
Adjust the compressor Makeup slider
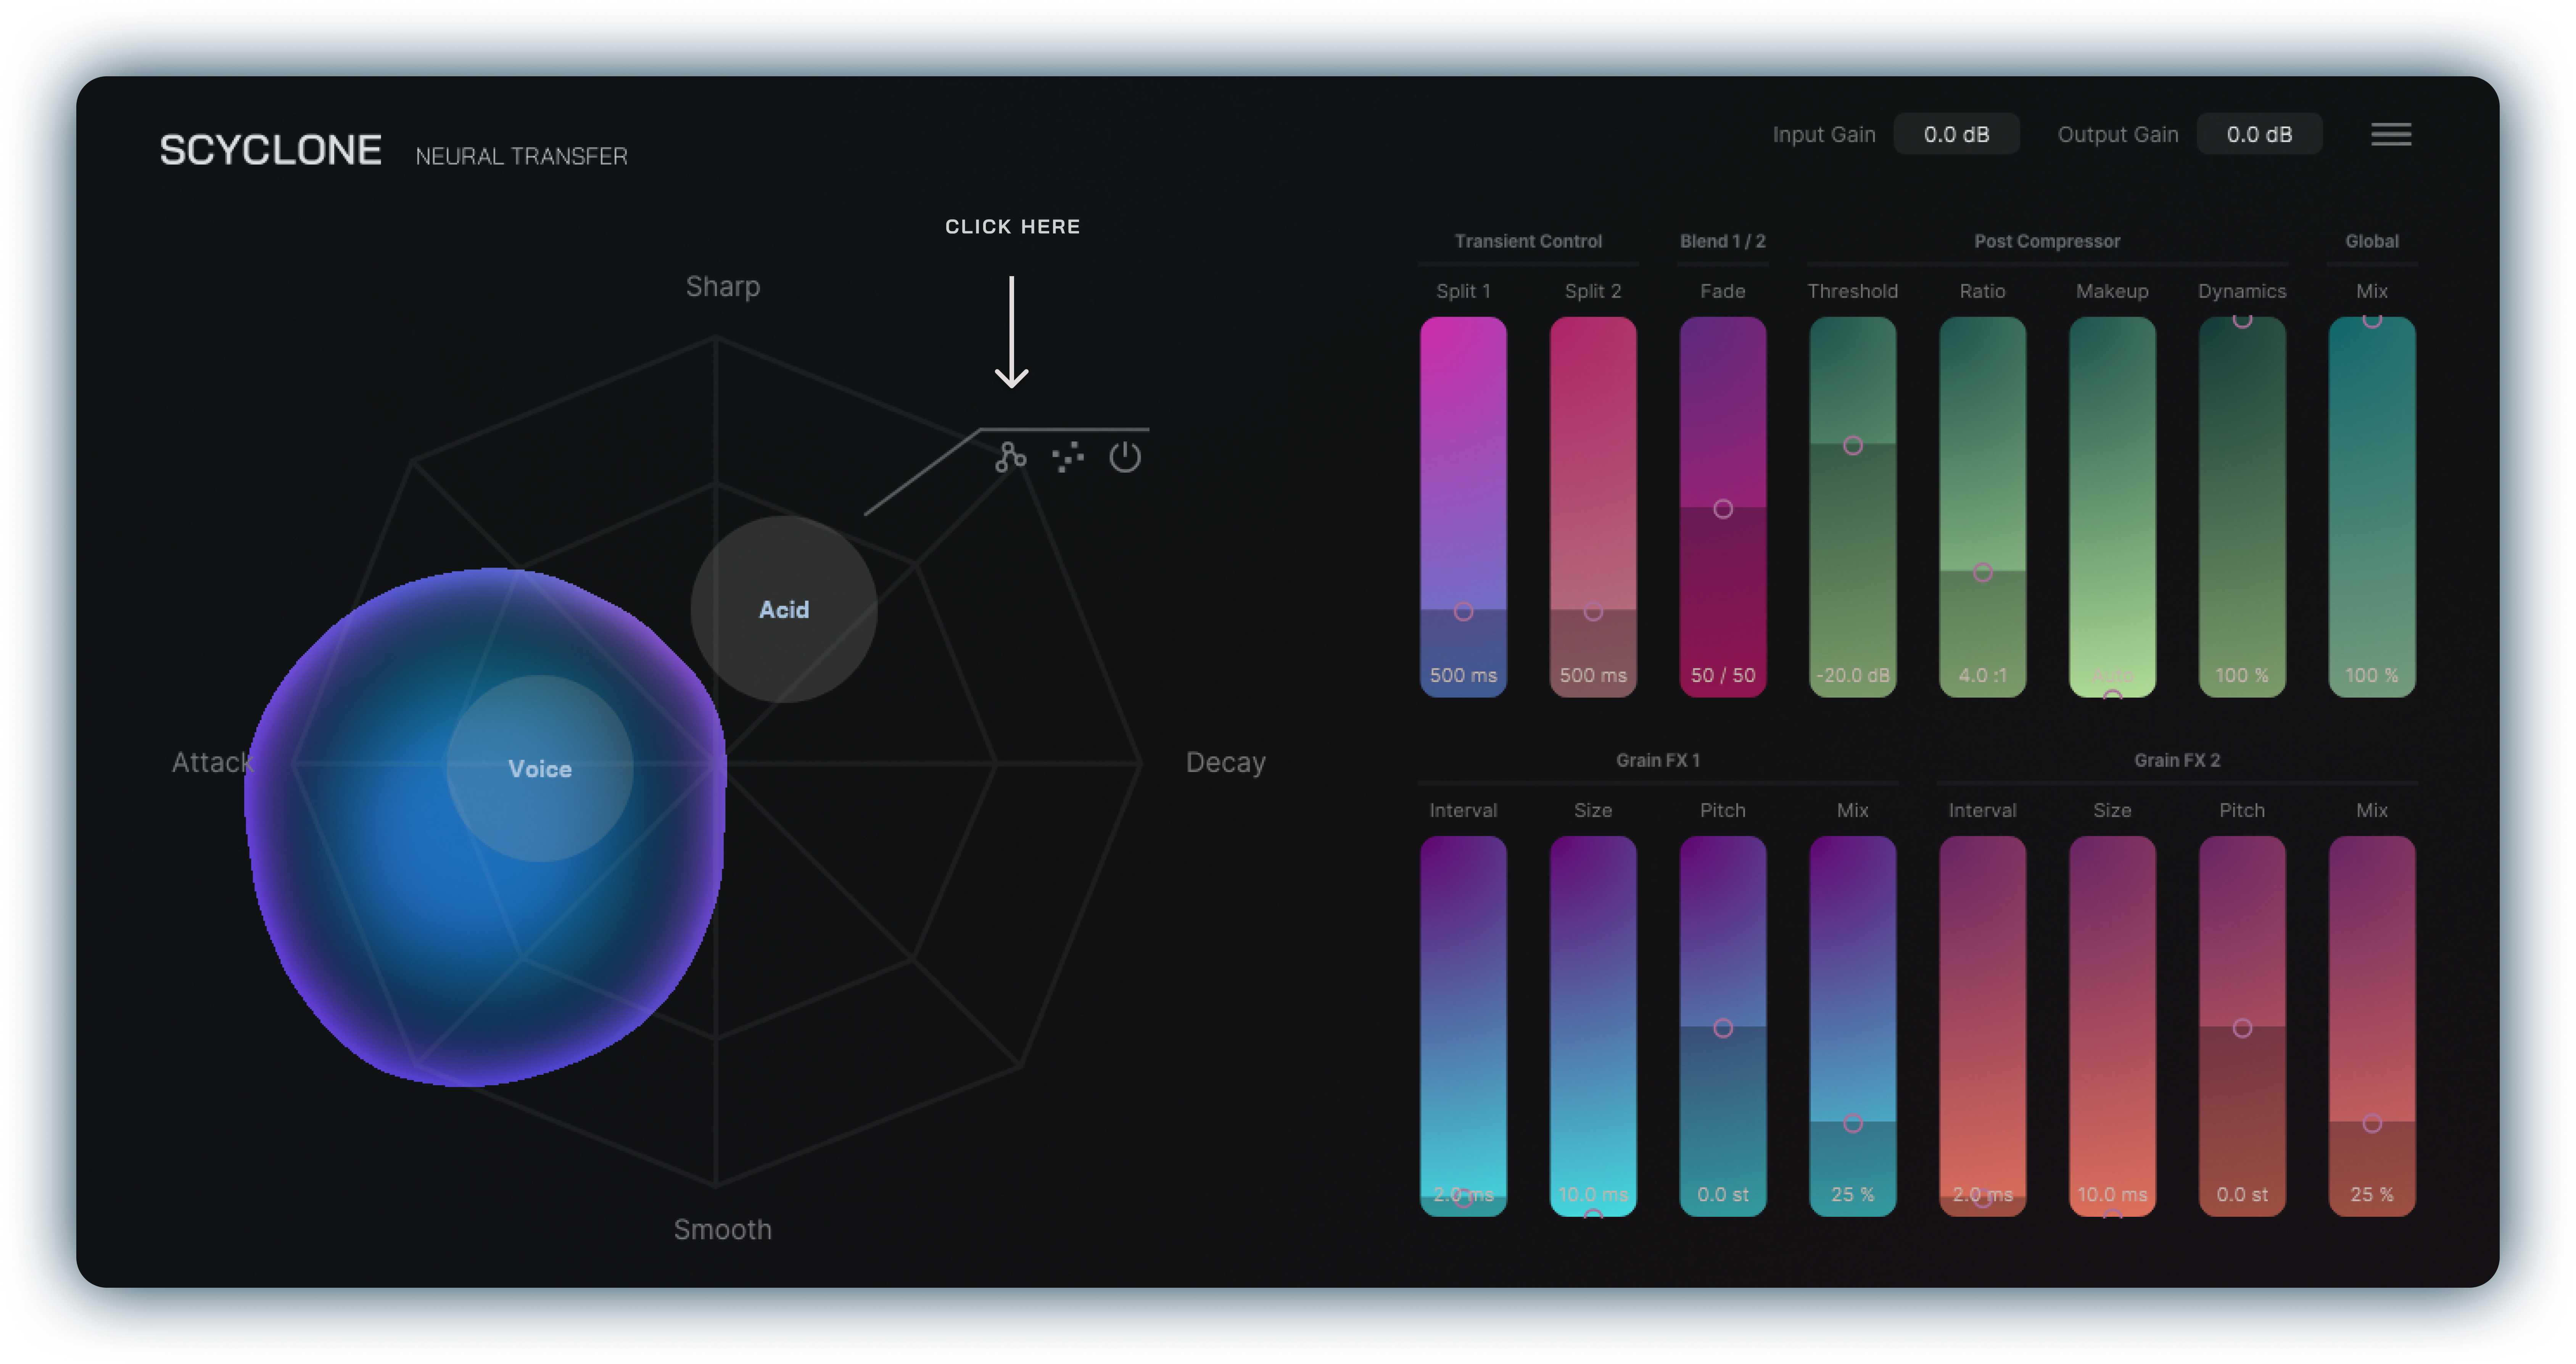2112,507
